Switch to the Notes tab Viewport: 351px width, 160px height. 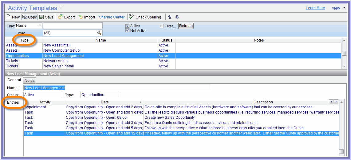[x=30, y=81]
